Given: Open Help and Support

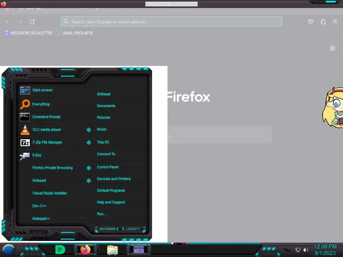Looking at the screenshot, I should pyautogui.click(x=111, y=202).
